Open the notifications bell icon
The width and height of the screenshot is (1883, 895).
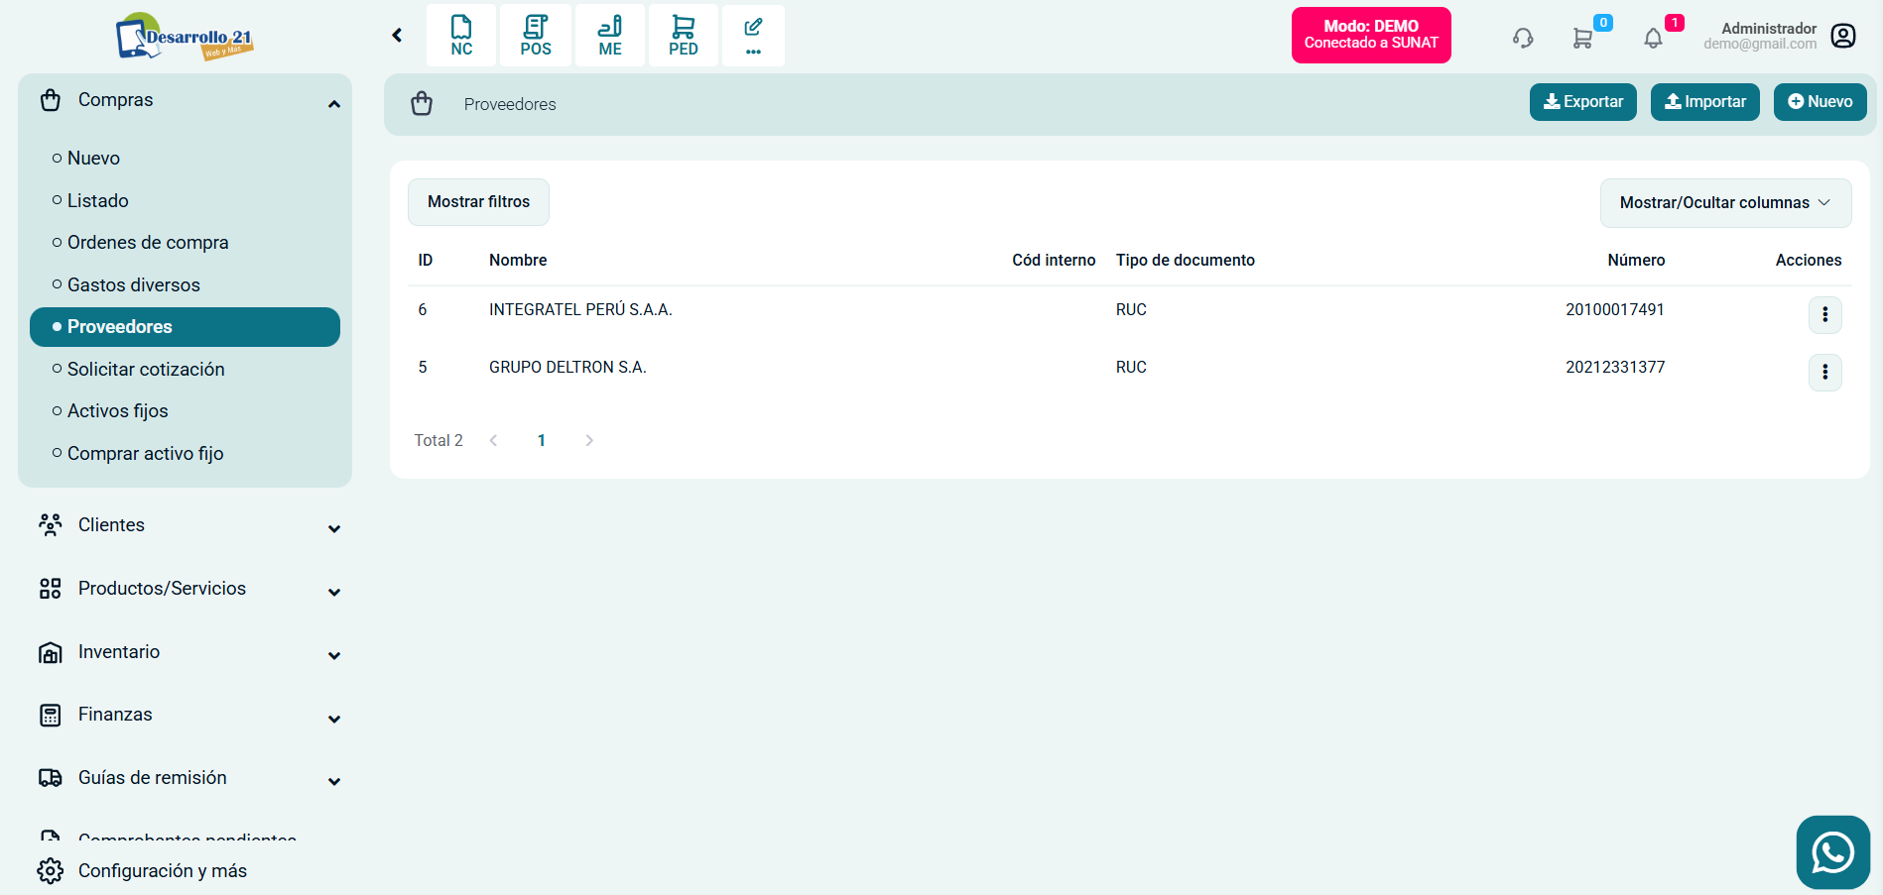[1653, 39]
